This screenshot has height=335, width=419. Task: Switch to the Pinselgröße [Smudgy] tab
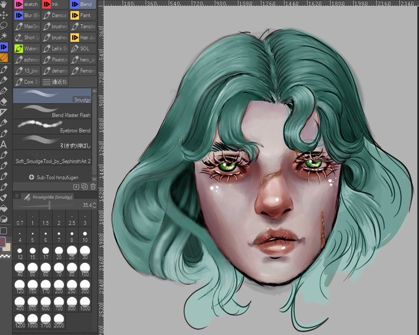pos(47,197)
